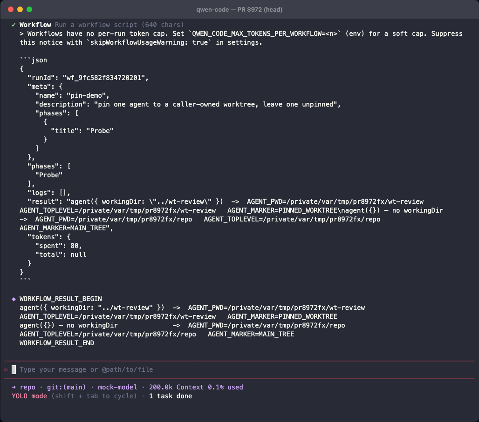The image size is (479, 422).
Task: Click the red close window button
Action: point(11,9)
